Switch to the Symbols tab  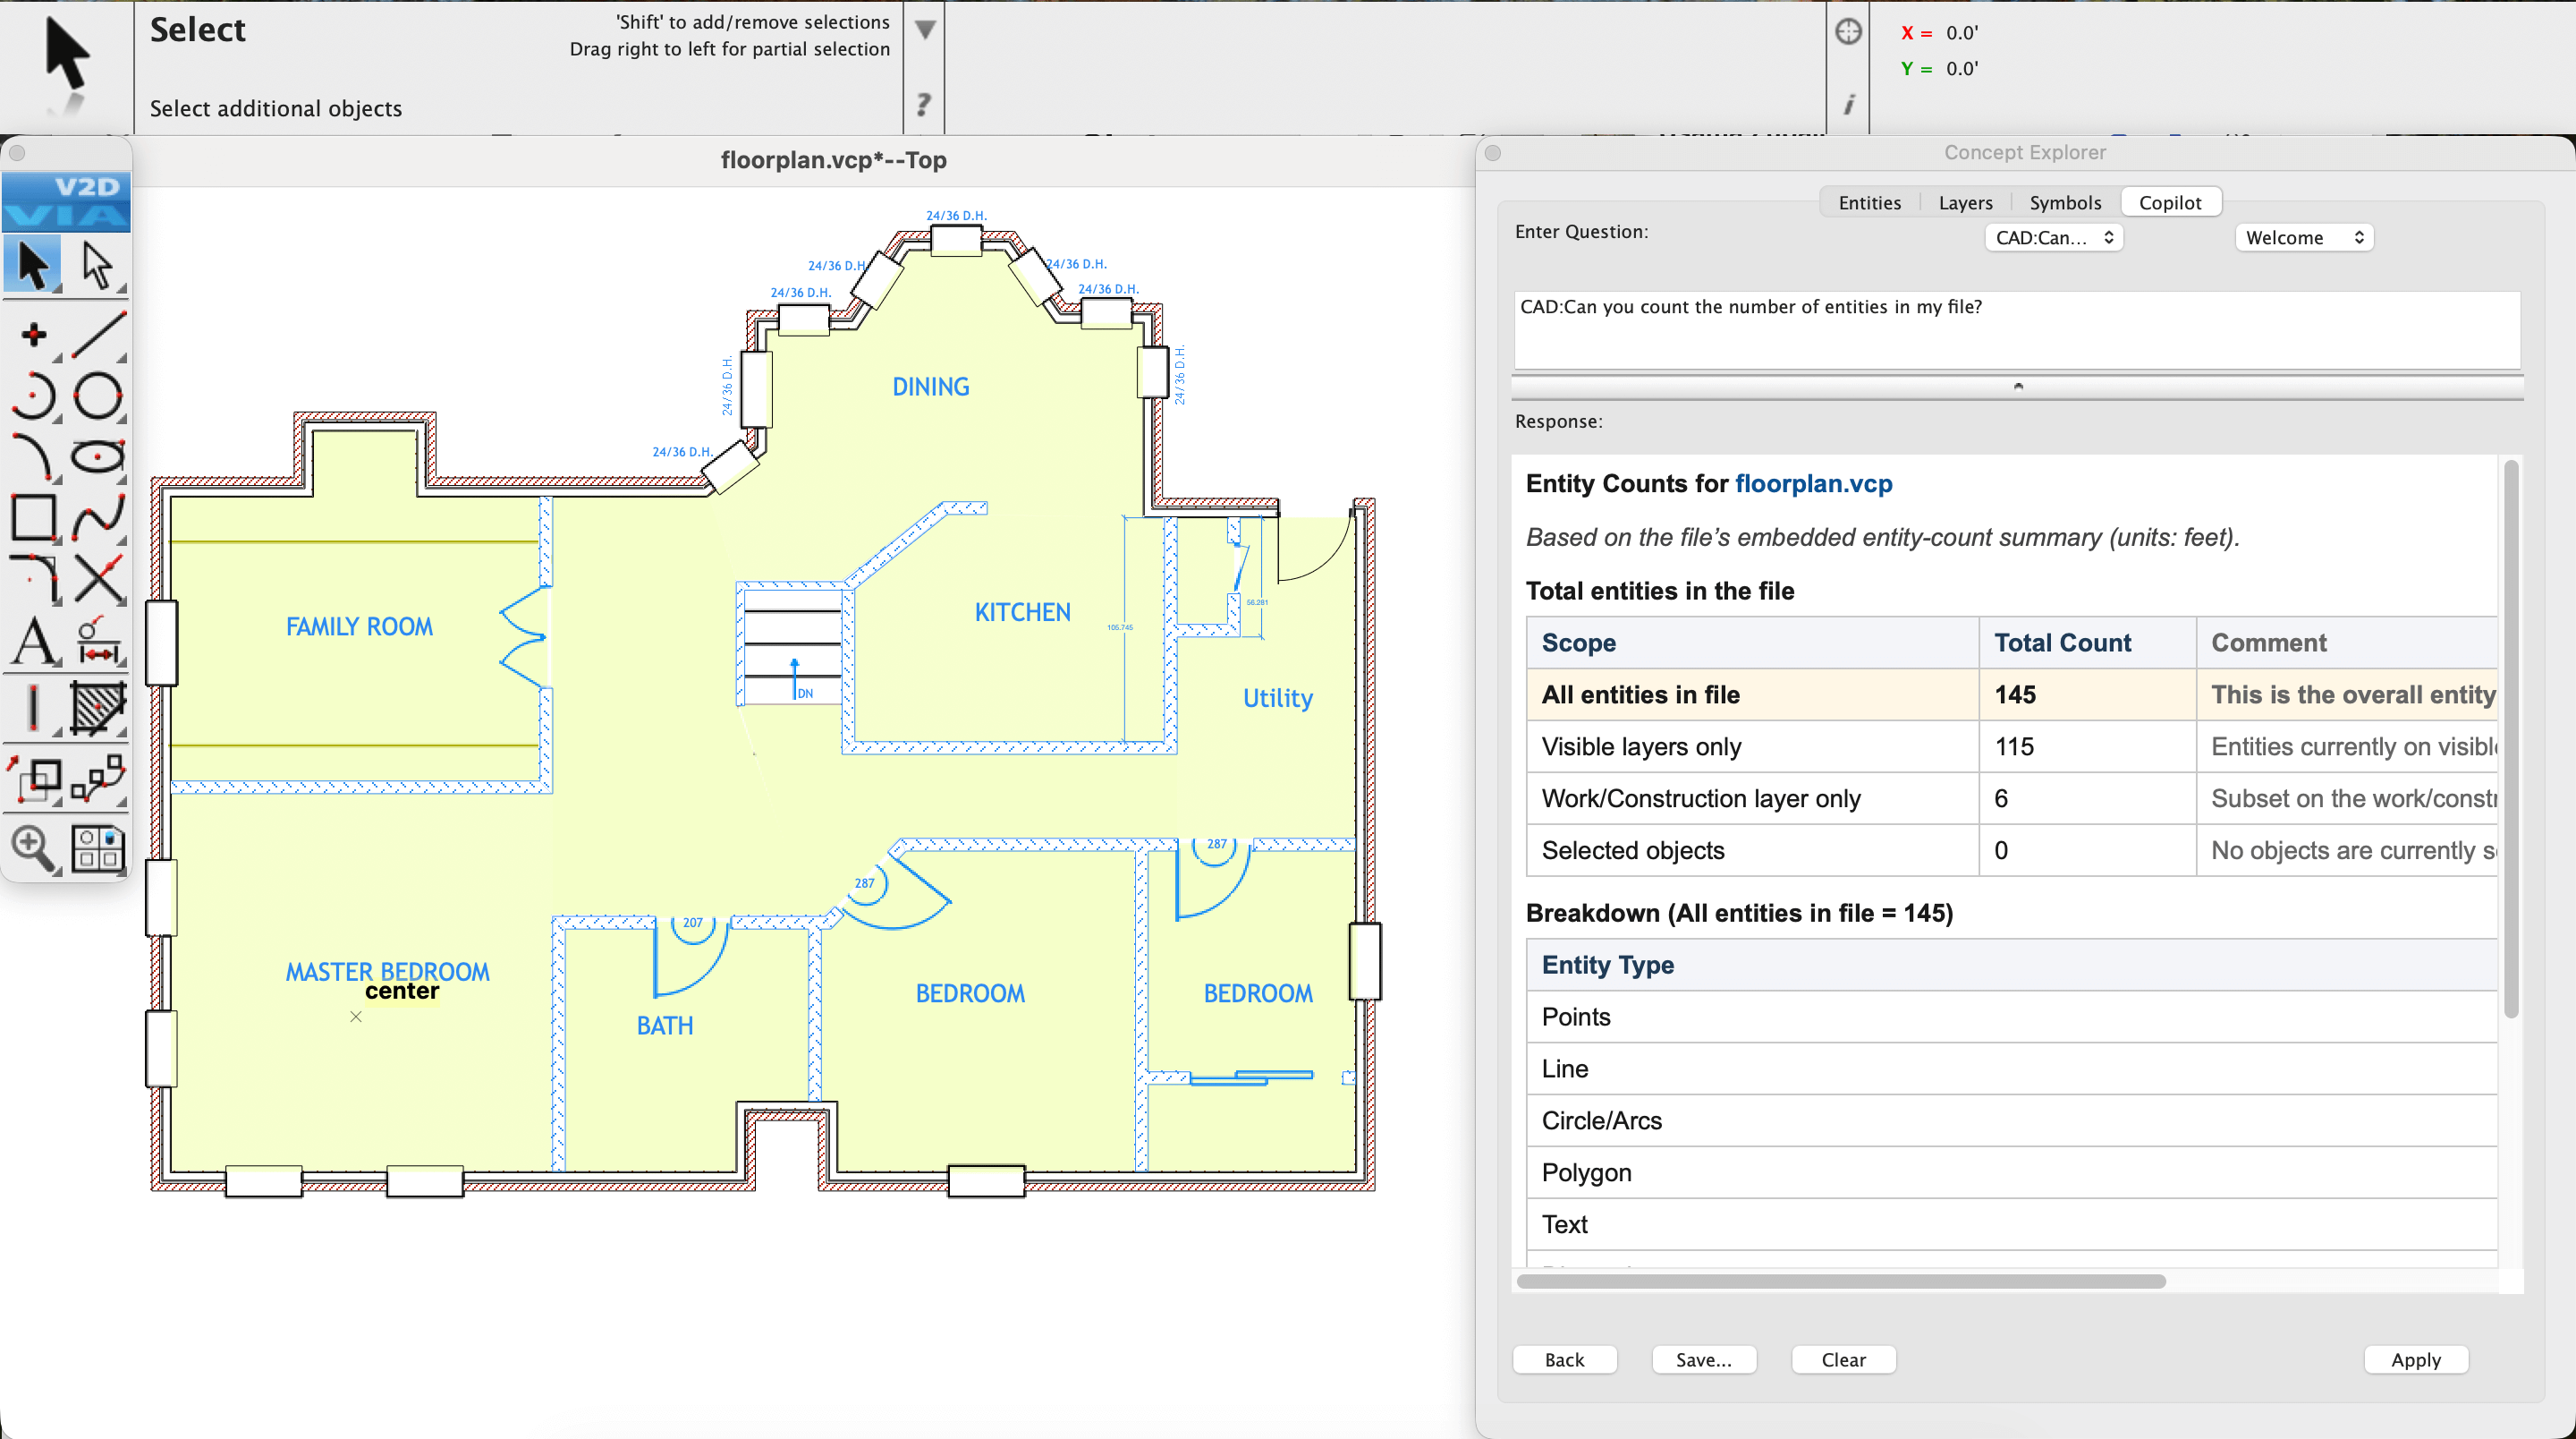(x=2064, y=203)
